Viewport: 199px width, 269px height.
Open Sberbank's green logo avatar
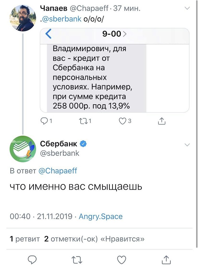tap(22, 149)
